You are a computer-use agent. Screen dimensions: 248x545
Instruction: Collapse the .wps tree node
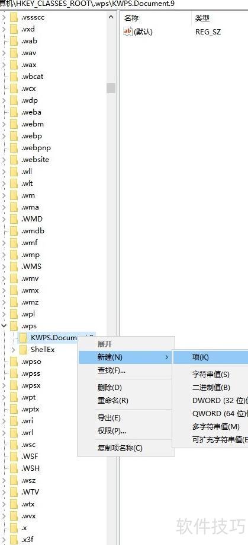tap(4, 326)
